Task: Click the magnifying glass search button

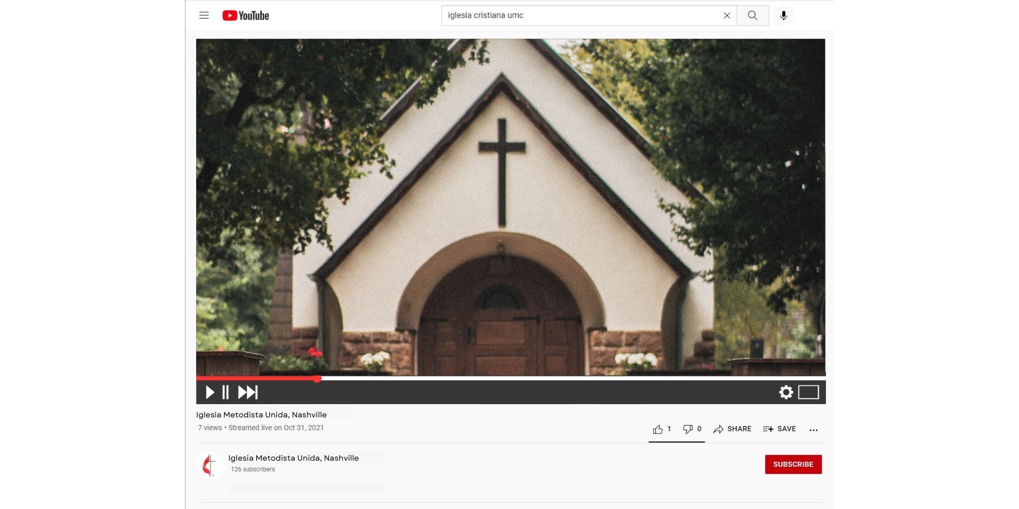Action: [x=753, y=15]
